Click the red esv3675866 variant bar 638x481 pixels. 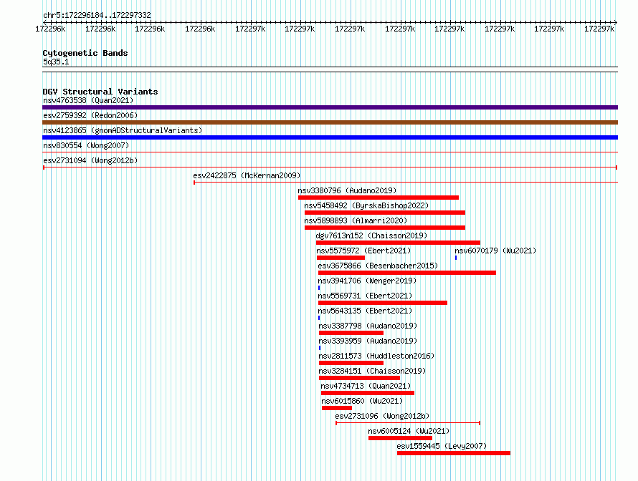407,273
